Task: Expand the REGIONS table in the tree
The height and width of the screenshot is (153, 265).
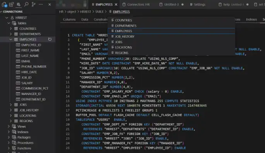Action: click(x=11, y=121)
